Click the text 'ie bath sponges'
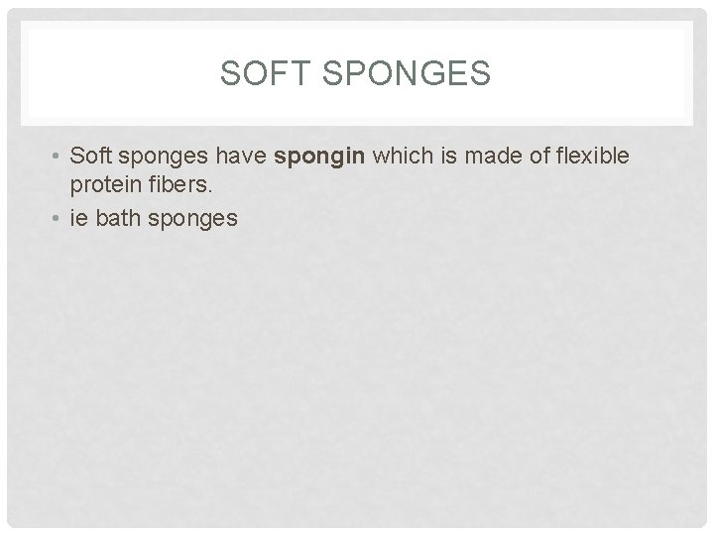Screen dimensions: 714x535 [153, 218]
